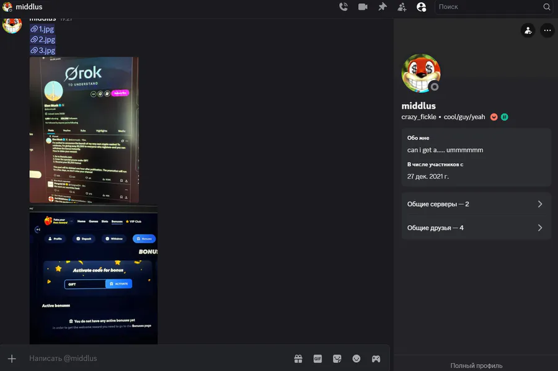Open the gift icon in the message bar

click(x=298, y=359)
